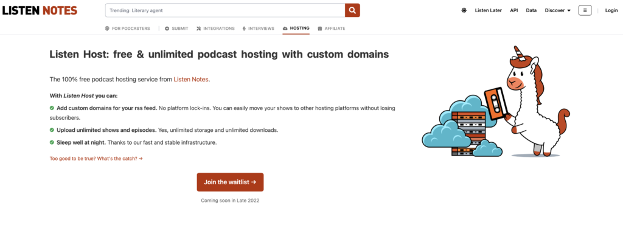The image size is (623, 231).
Task: Click Join the waitlist button
Action: [x=230, y=182]
